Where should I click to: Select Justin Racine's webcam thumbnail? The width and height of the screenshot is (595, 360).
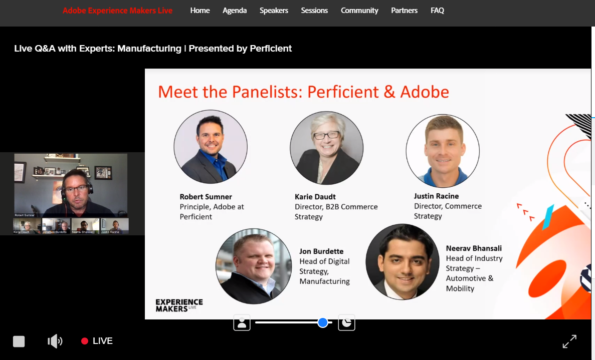coord(115,226)
